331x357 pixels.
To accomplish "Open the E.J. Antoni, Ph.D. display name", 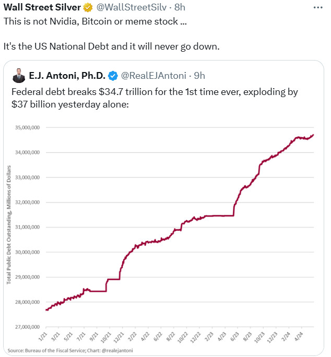I will click(67, 75).
